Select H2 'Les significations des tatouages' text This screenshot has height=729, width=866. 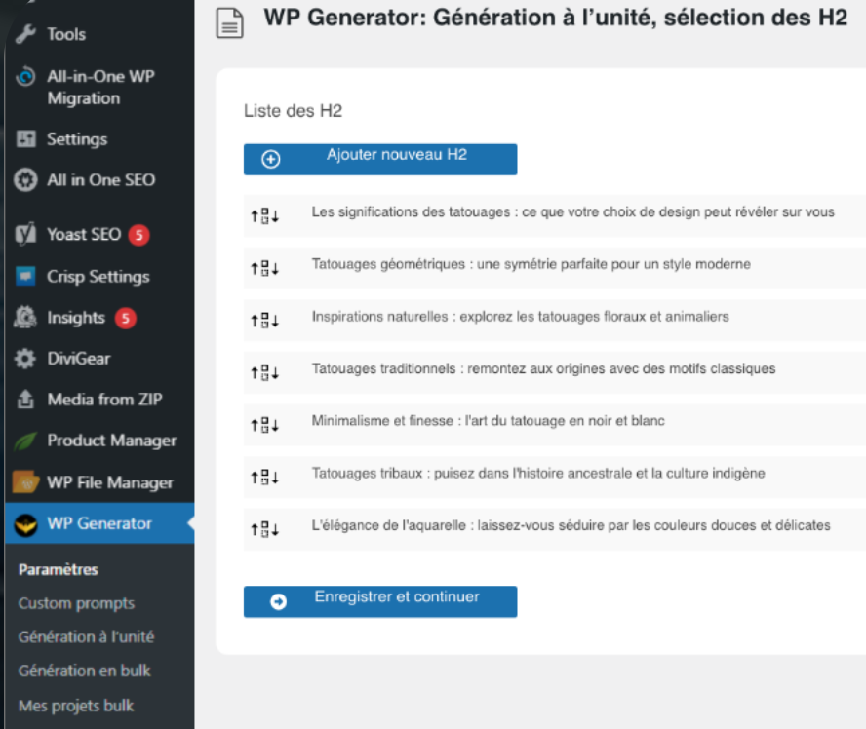[572, 211]
